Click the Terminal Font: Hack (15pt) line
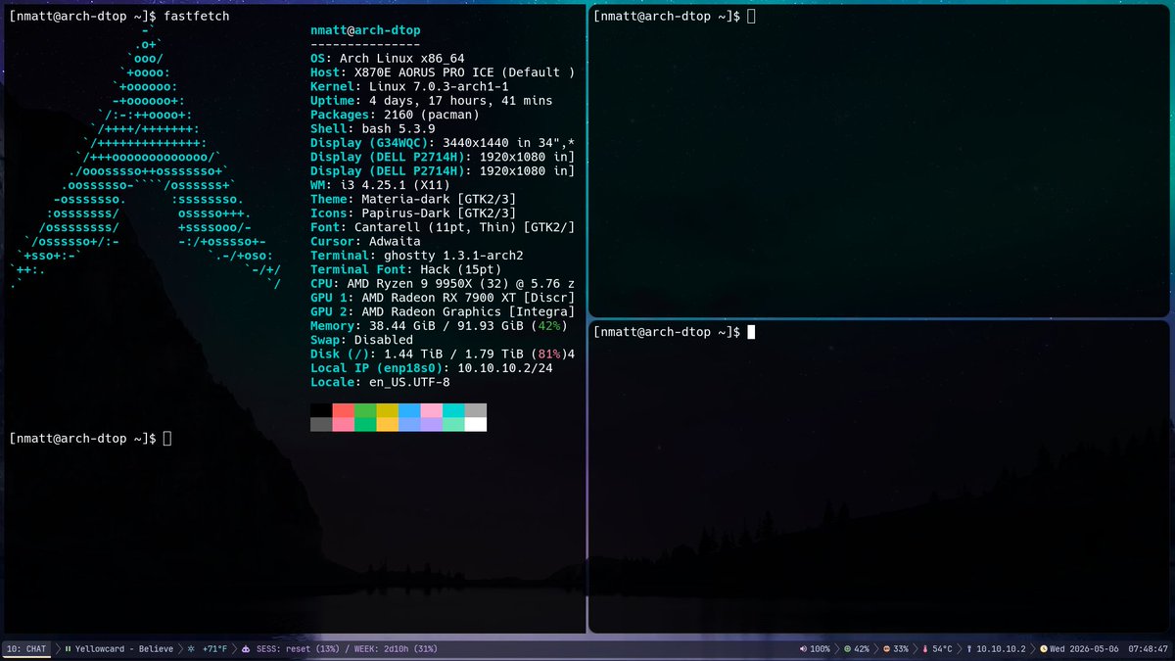Viewport: 1175px width, 661px height. pyautogui.click(x=405, y=269)
